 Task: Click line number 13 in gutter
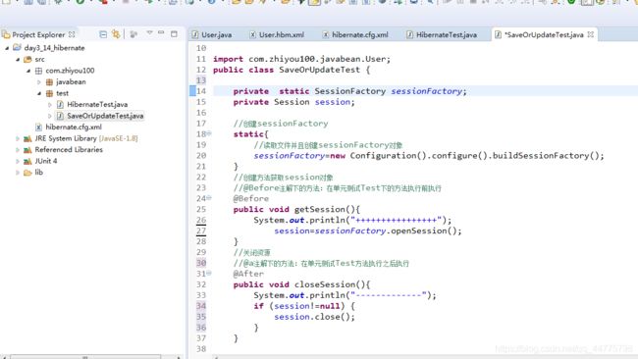click(x=201, y=80)
